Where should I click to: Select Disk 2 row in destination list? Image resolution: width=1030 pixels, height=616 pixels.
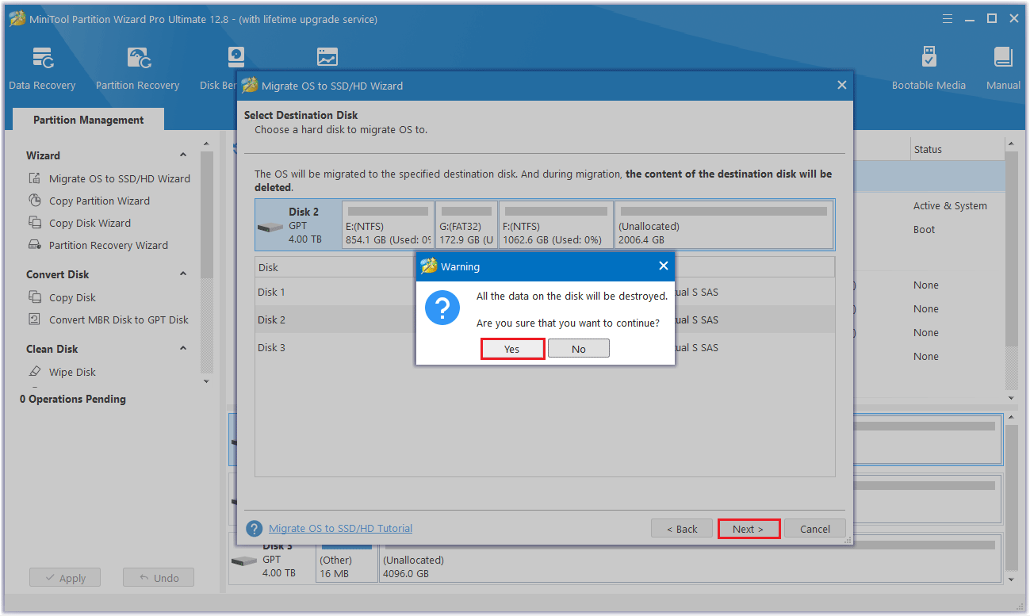coord(545,319)
